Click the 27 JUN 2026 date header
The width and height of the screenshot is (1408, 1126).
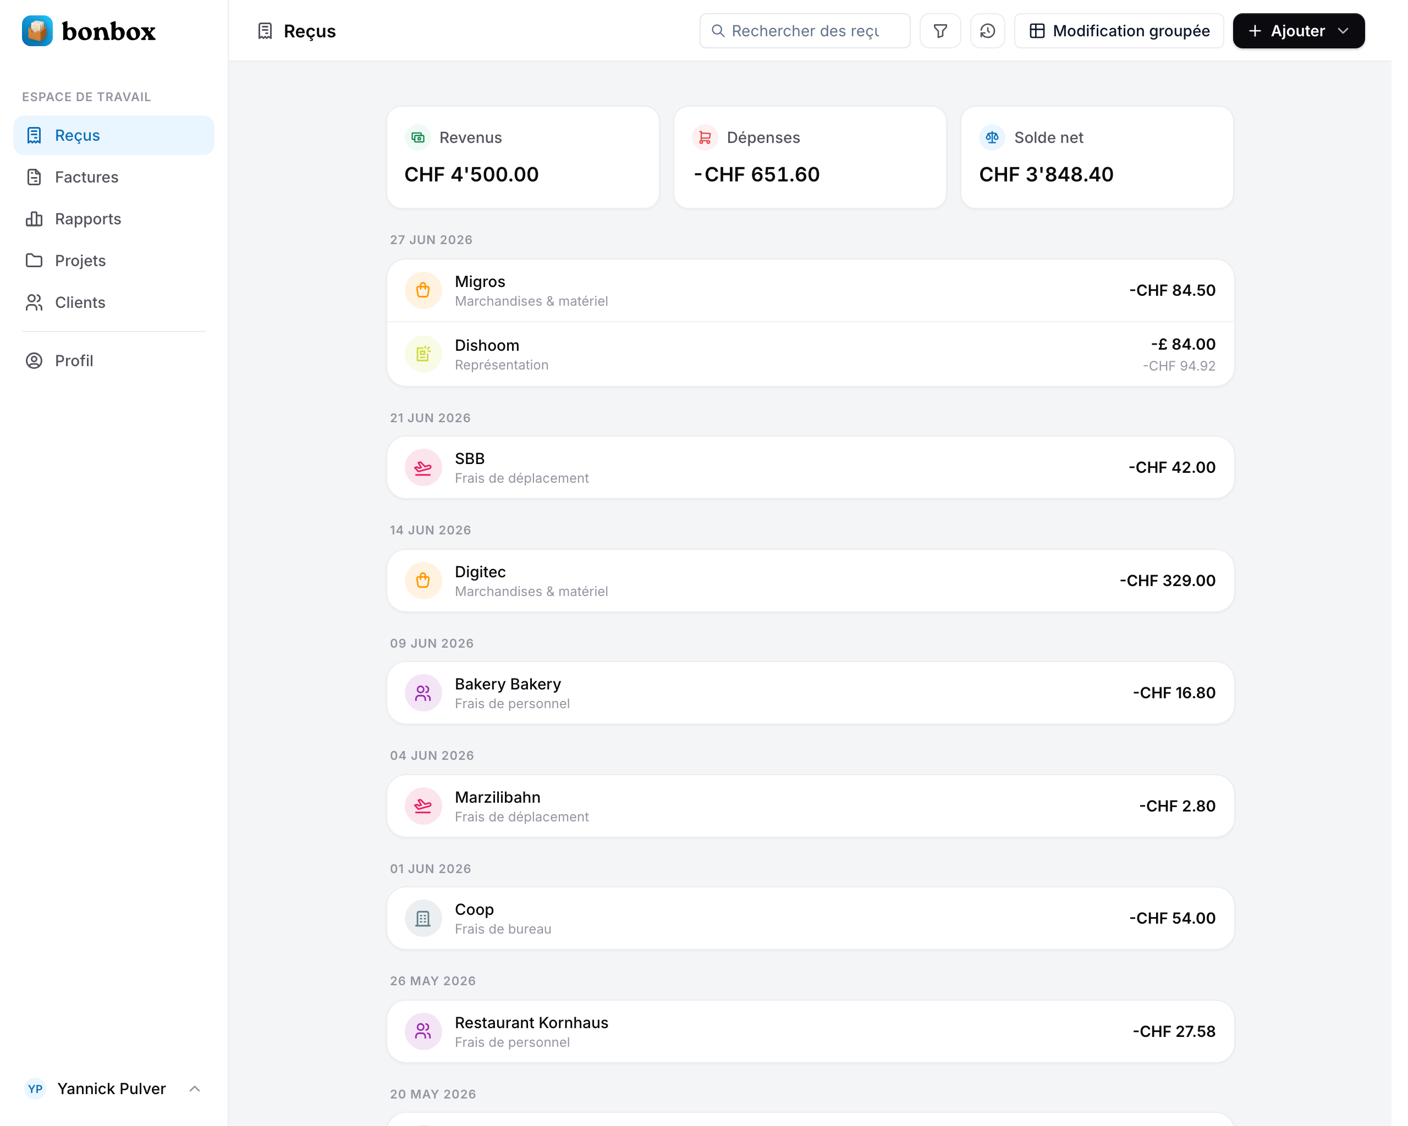431,240
